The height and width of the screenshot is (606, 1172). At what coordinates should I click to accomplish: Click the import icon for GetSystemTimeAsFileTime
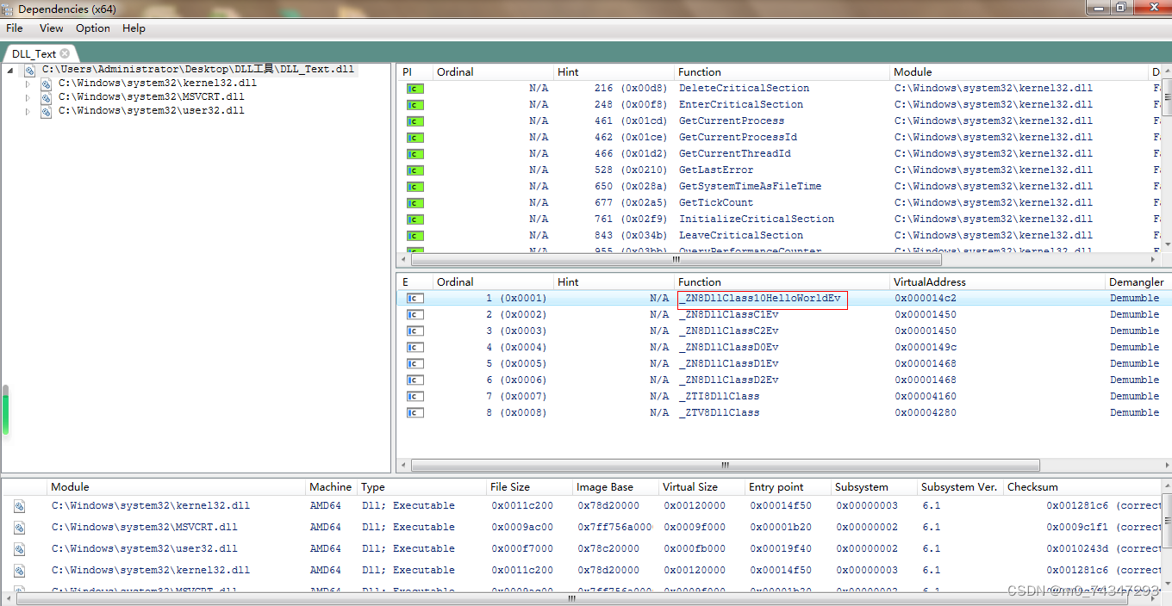[415, 187]
